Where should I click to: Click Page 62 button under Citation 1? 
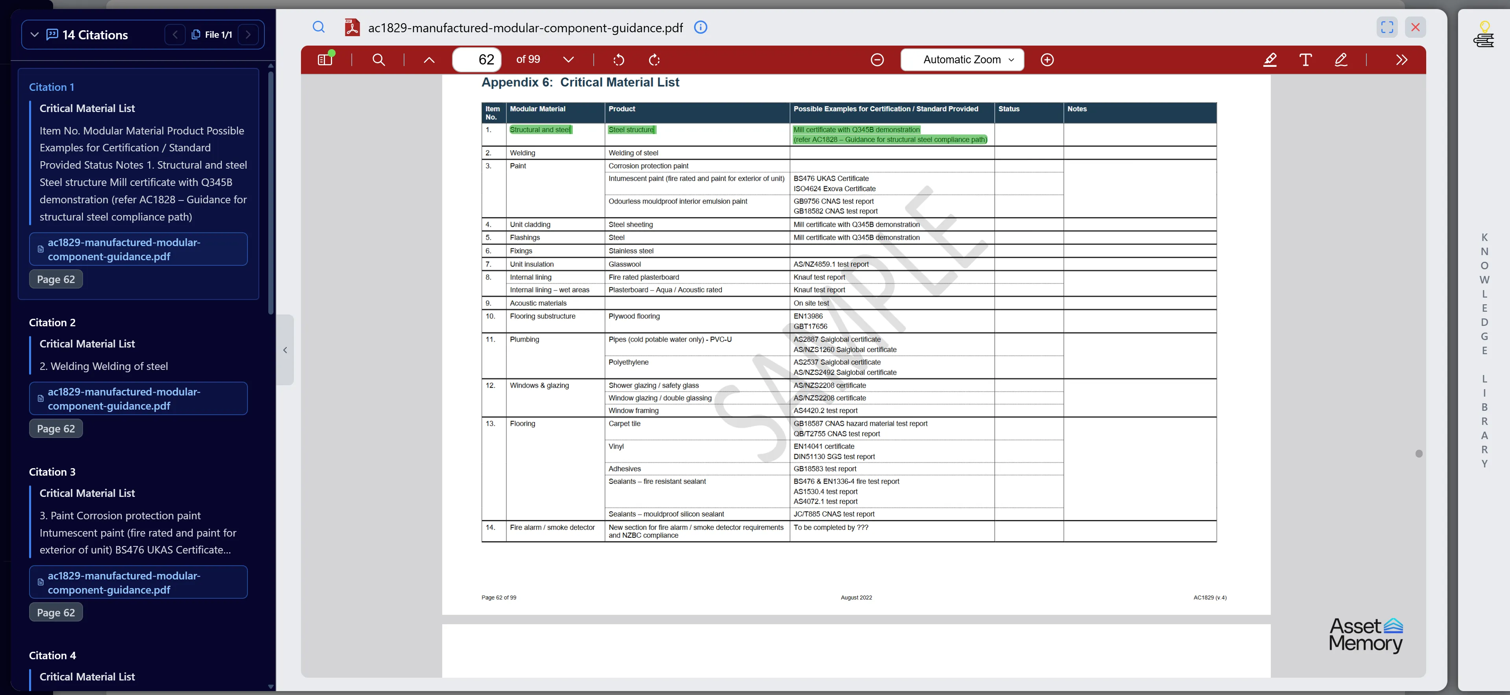click(x=56, y=279)
